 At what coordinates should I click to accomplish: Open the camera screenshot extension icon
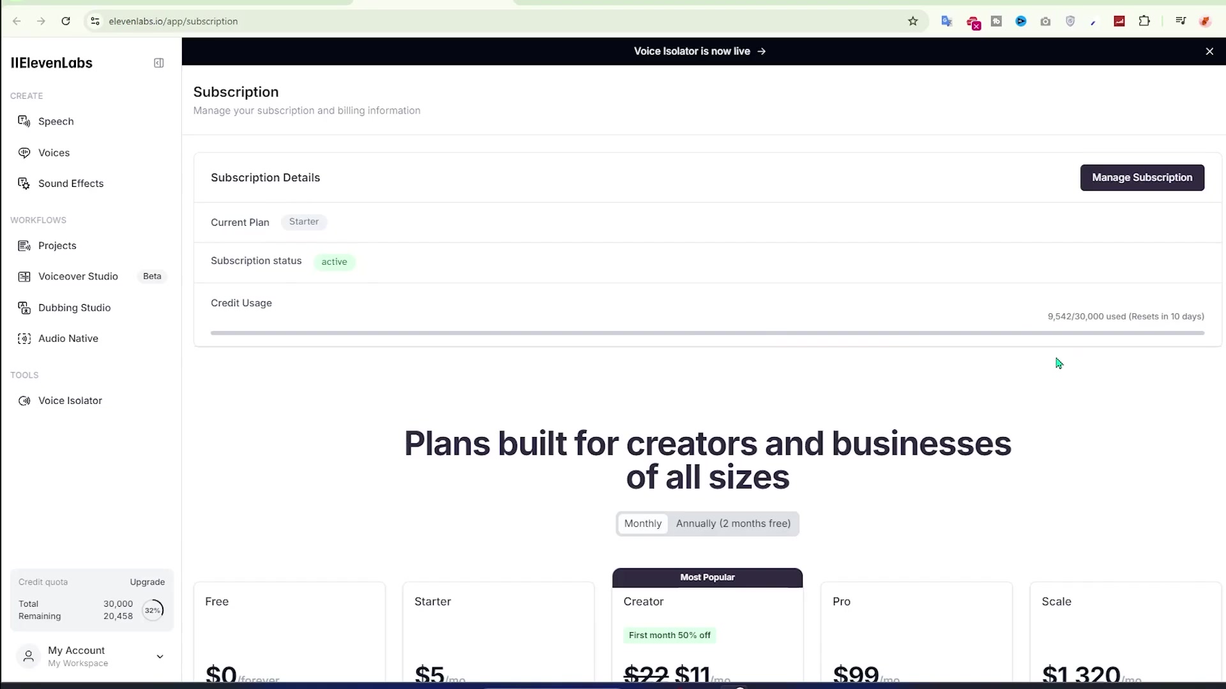click(1045, 21)
